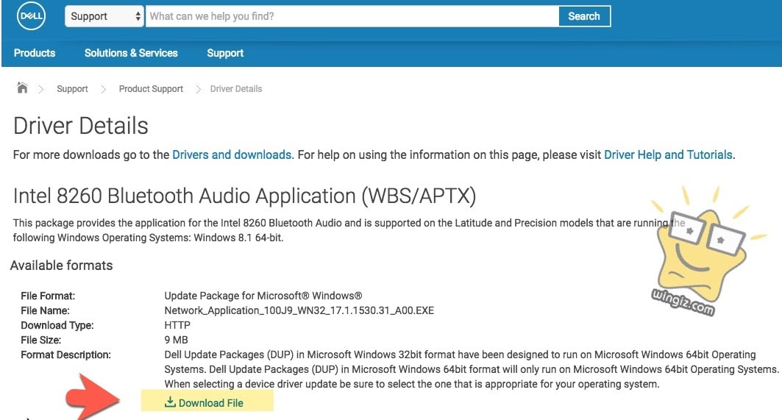Open Driver Help and Tutorials link
This screenshot has height=420, width=782.
(668, 154)
